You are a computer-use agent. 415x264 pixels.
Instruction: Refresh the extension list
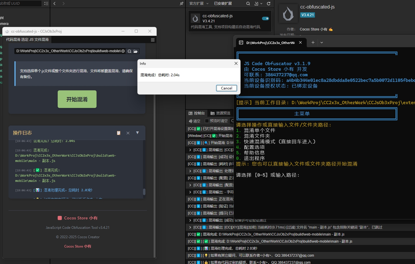tap(268, 4)
